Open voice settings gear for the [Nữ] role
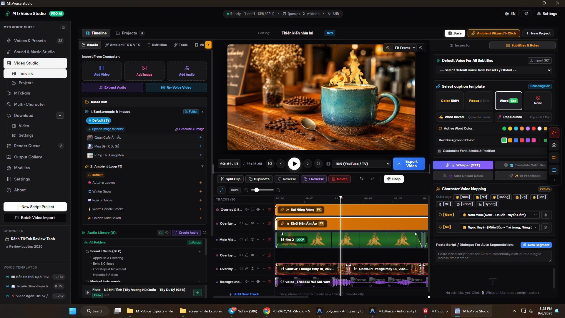 (545, 227)
